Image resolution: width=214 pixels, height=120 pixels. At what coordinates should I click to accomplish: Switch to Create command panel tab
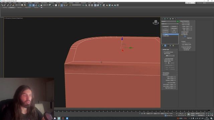[162, 19]
